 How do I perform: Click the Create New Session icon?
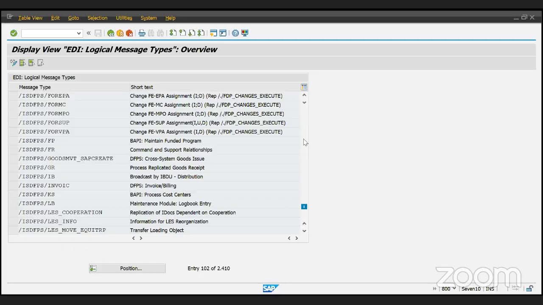point(213,33)
